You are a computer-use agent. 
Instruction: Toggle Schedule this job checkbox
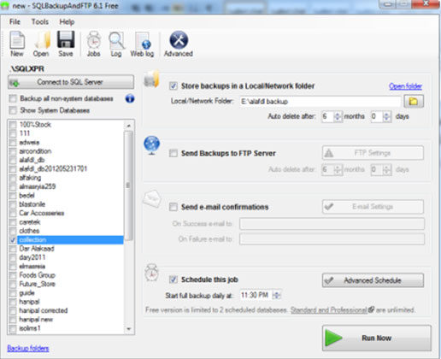[x=173, y=280]
